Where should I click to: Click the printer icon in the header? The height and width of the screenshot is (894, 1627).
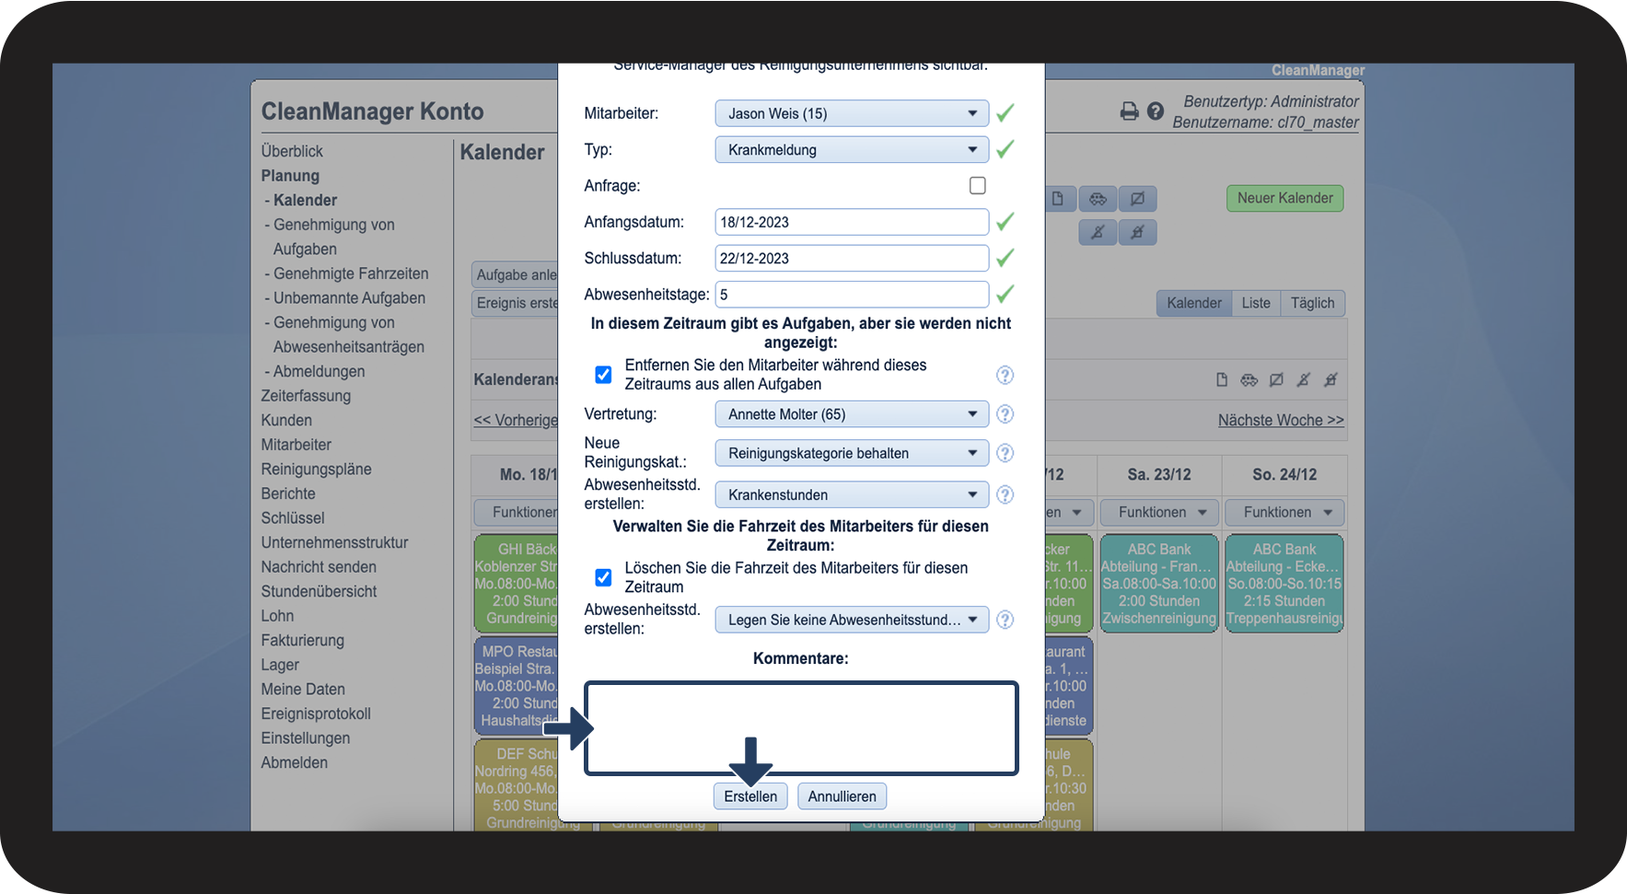pyautogui.click(x=1129, y=111)
